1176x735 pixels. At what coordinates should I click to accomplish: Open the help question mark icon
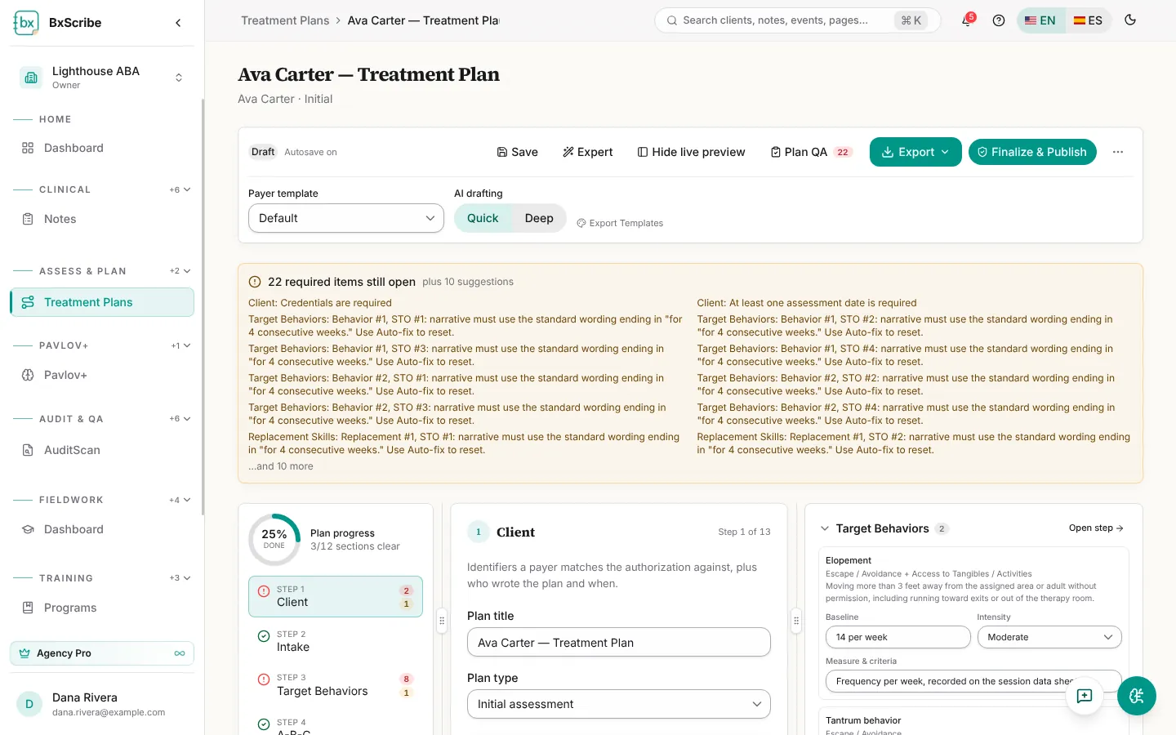[999, 20]
